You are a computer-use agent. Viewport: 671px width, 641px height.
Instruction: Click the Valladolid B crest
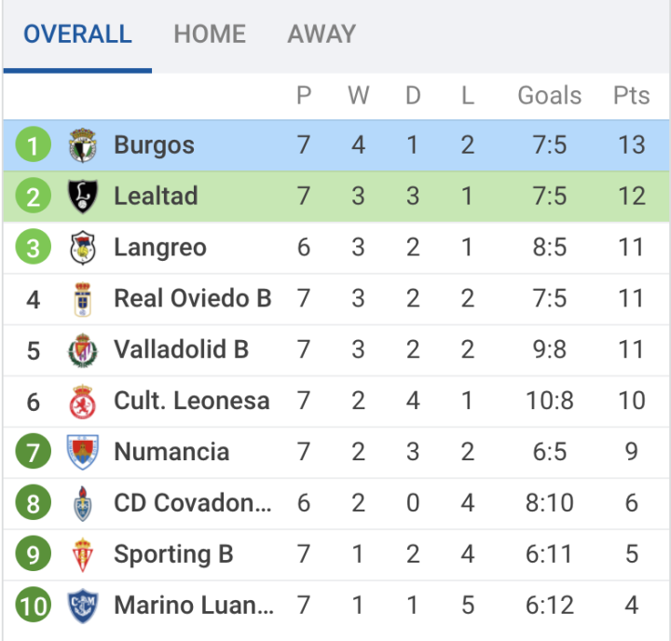click(83, 350)
